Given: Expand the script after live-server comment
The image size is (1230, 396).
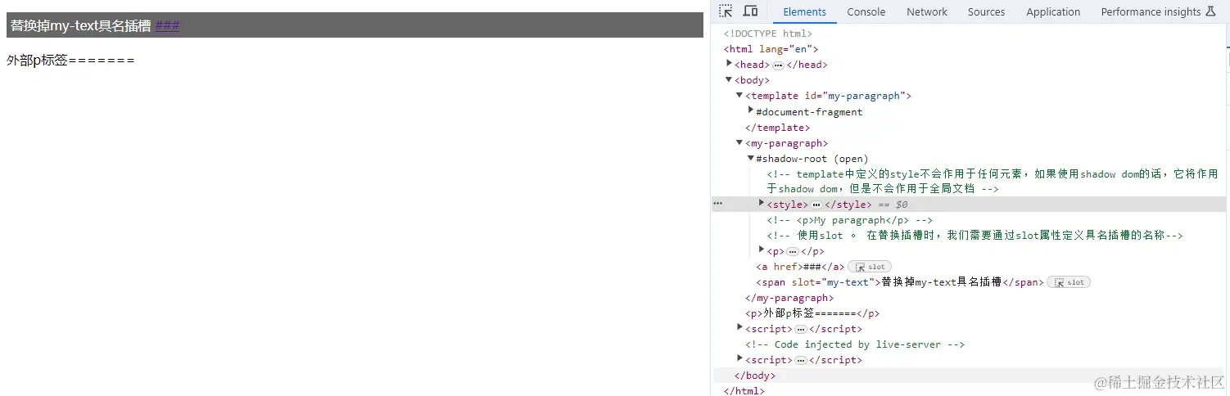Looking at the screenshot, I should pos(740,358).
